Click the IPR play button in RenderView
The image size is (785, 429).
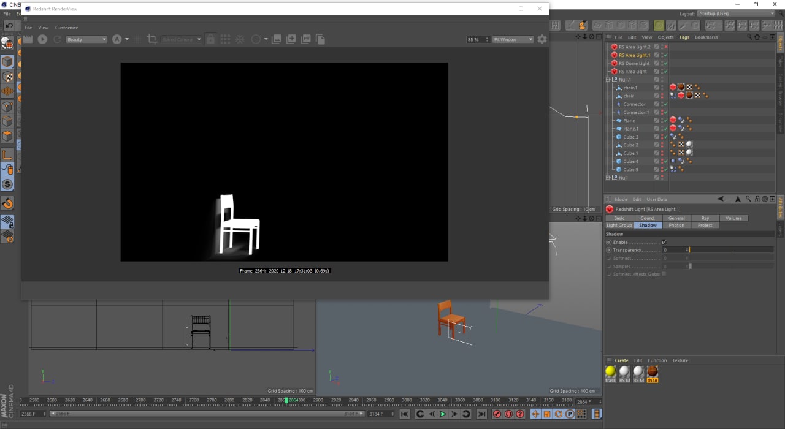[x=42, y=39]
